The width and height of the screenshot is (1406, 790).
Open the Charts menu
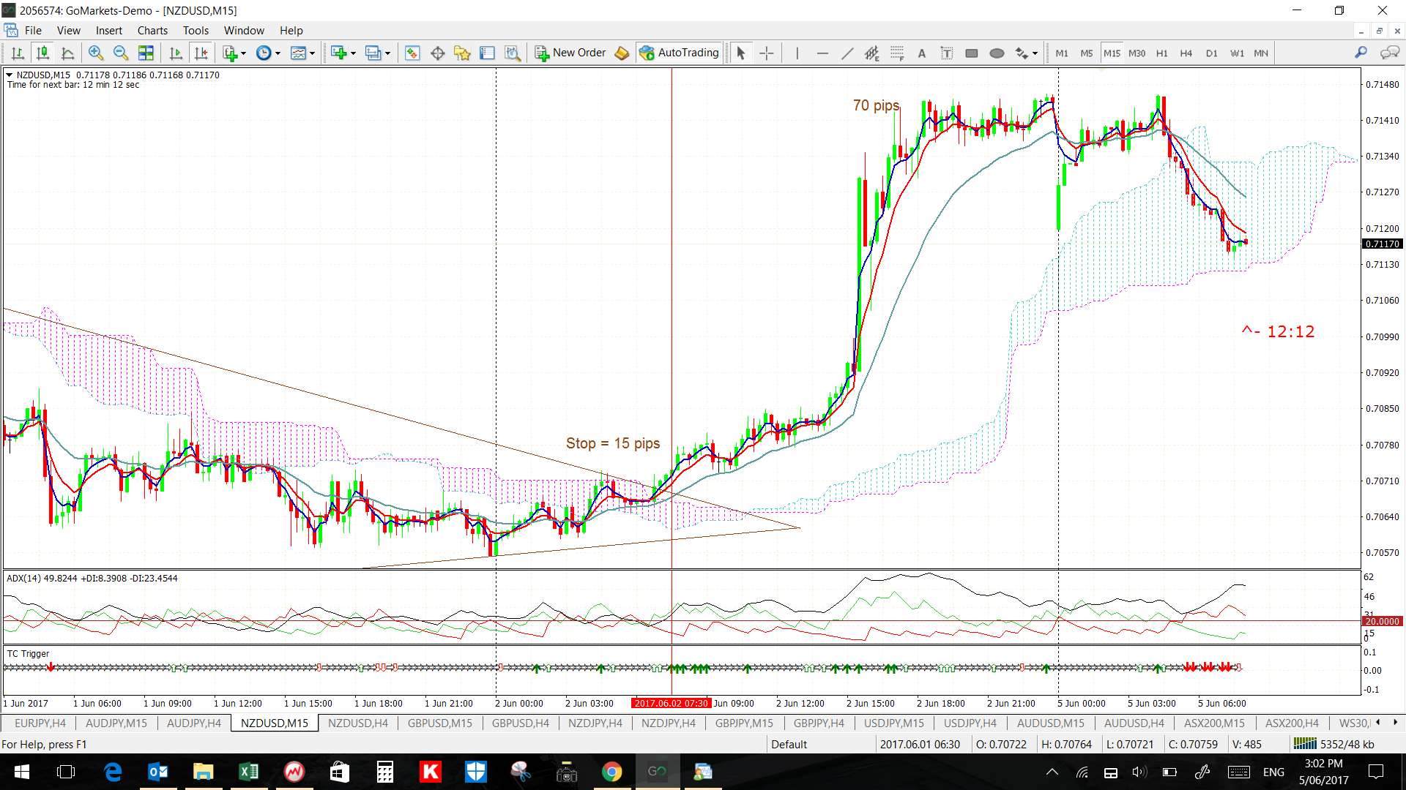(x=152, y=31)
